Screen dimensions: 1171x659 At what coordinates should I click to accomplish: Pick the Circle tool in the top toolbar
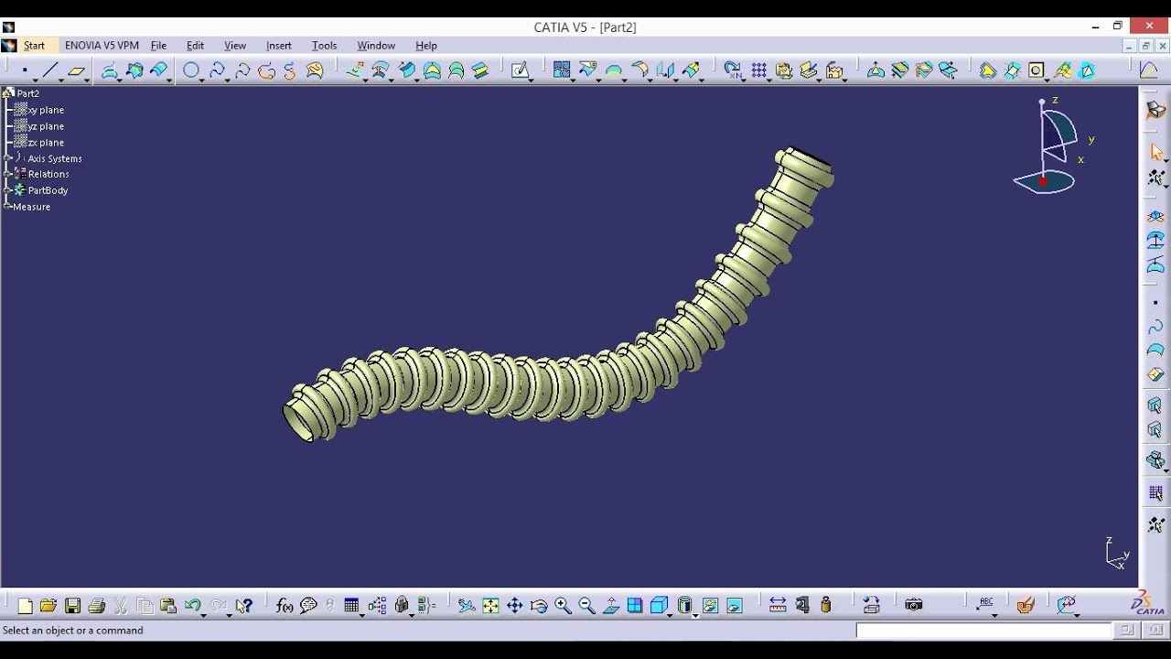(191, 70)
